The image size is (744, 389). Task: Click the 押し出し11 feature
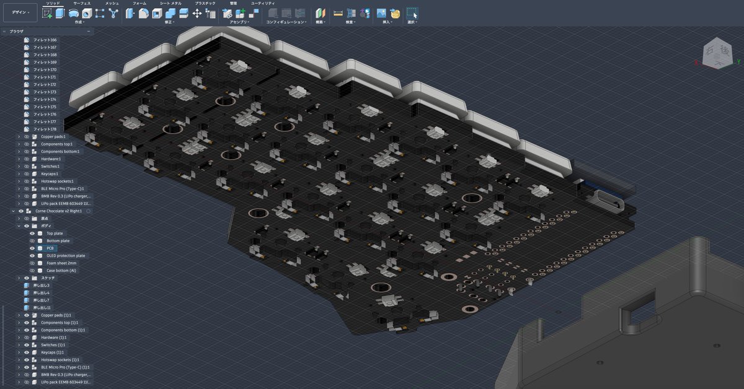42,307
